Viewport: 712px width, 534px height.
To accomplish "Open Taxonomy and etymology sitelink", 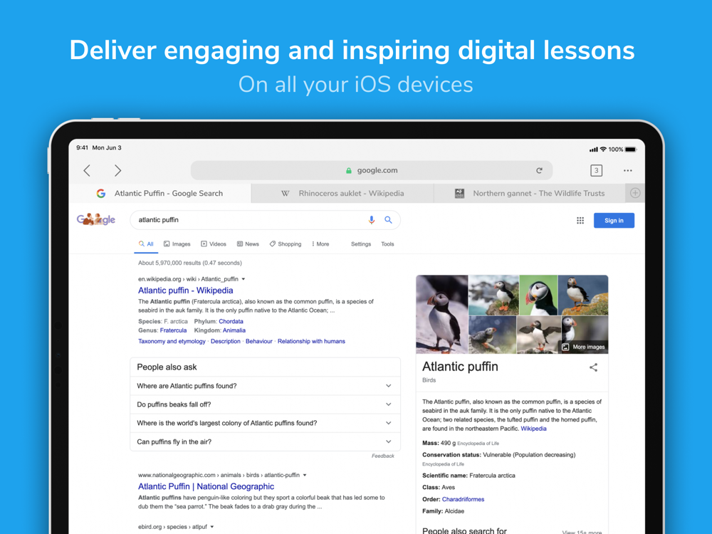I will coord(172,342).
